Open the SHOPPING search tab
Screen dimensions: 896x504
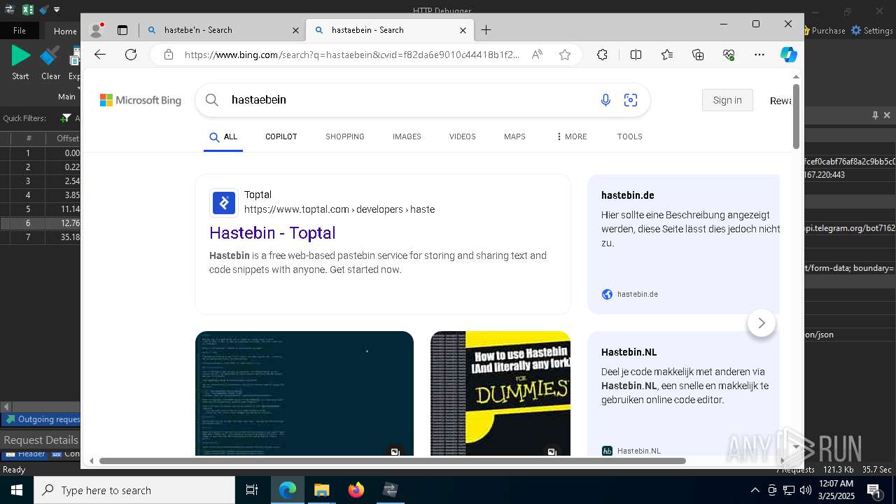click(x=345, y=136)
